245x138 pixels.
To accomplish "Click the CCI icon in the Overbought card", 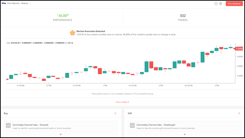I will coord(132,125).
